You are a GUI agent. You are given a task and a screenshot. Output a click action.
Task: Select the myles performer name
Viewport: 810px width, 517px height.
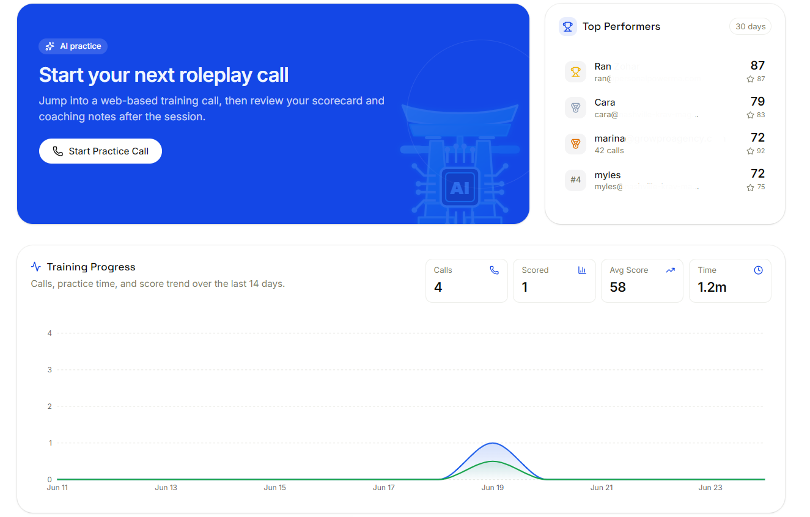(x=608, y=175)
